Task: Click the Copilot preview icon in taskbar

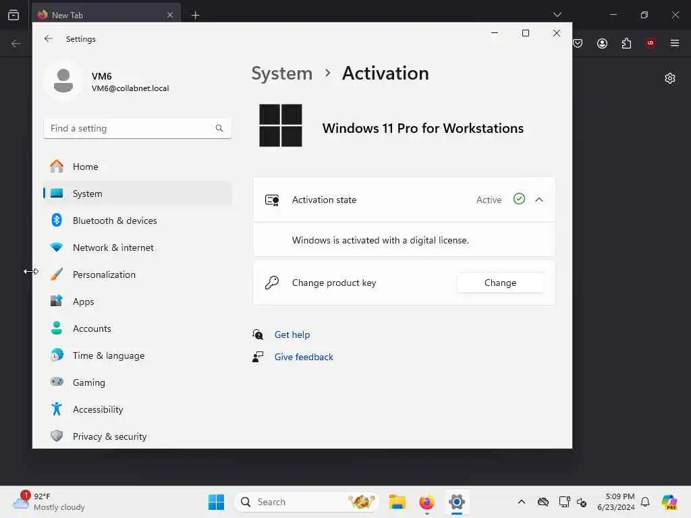Action: click(669, 502)
